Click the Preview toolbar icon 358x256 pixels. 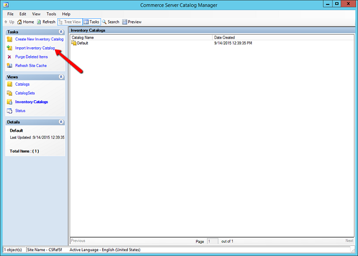pos(125,22)
